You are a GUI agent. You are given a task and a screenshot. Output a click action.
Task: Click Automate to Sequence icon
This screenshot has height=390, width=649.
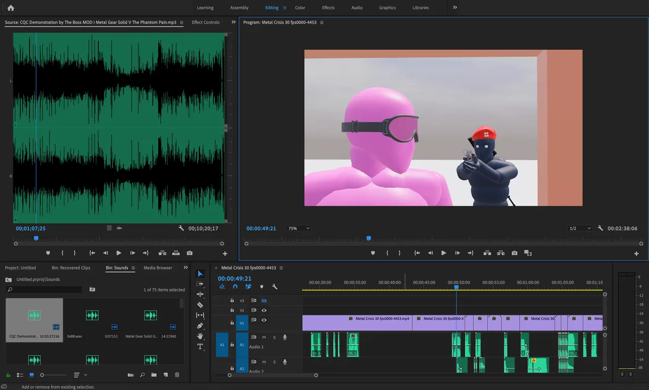130,375
